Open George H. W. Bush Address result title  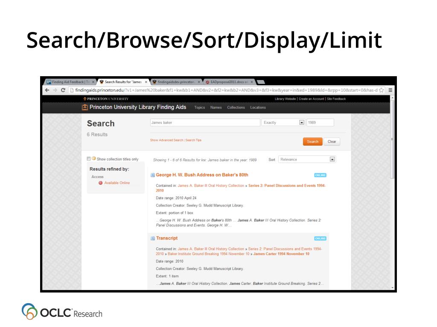(x=202, y=175)
